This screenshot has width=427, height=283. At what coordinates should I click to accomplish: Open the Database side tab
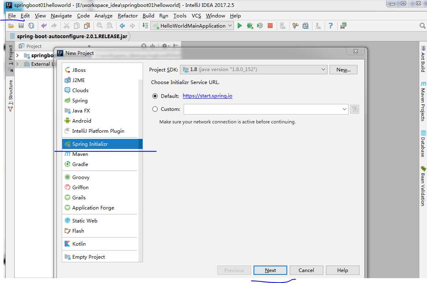click(x=423, y=144)
